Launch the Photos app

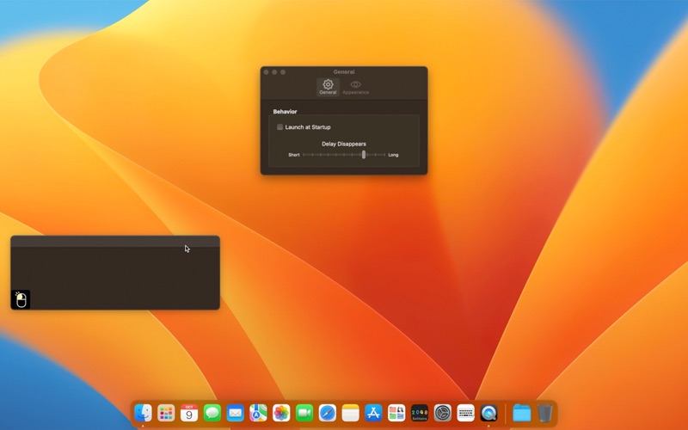[281, 413]
